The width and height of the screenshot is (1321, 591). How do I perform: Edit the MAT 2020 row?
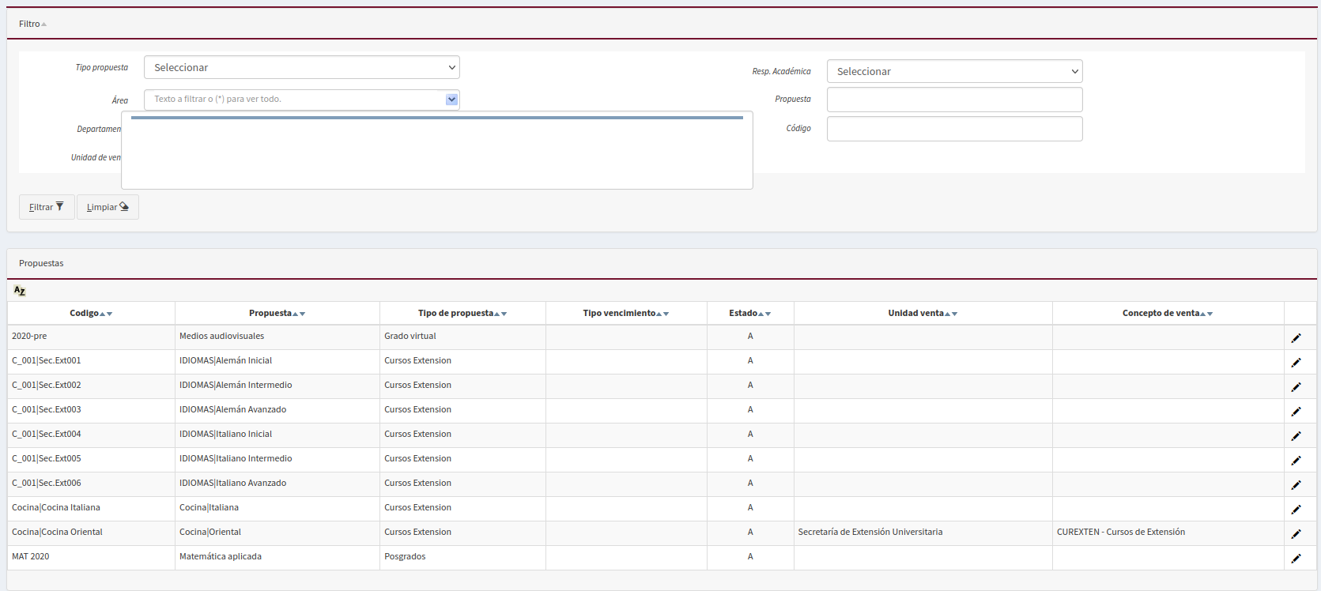[1296, 559]
